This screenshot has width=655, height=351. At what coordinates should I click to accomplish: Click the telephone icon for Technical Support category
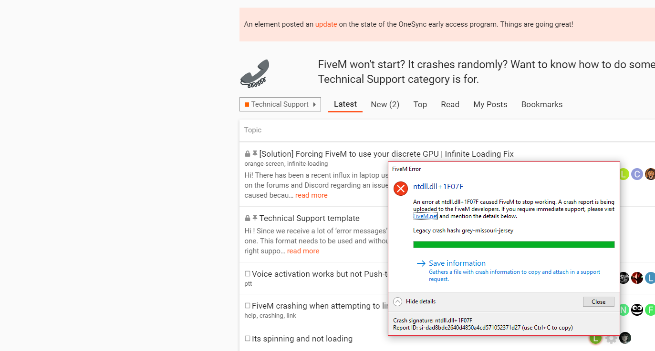point(255,73)
